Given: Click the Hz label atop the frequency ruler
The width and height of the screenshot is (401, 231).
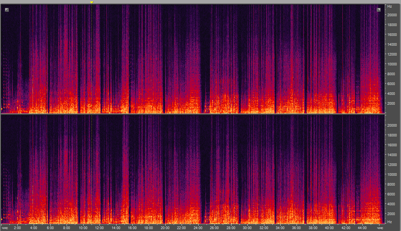Looking at the screenshot, I should (x=389, y=6).
